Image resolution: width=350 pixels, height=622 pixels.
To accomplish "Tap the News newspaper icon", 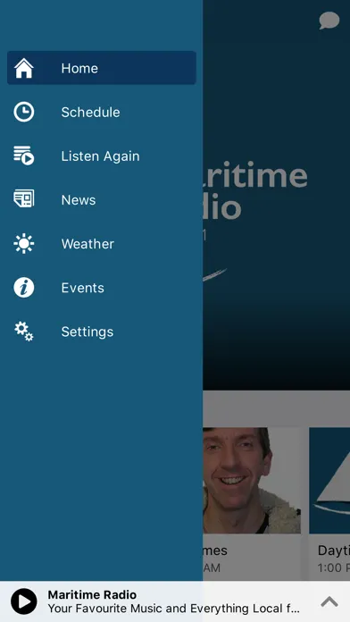I will click(x=24, y=198).
